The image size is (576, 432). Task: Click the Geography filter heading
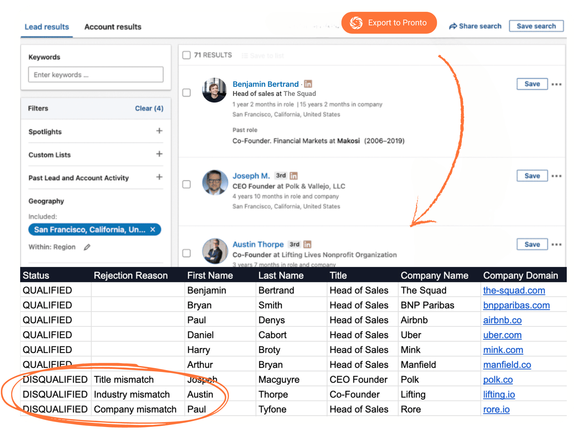pyautogui.click(x=46, y=201)
